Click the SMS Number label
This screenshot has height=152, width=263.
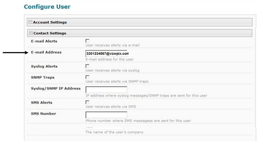click(43, 114)
